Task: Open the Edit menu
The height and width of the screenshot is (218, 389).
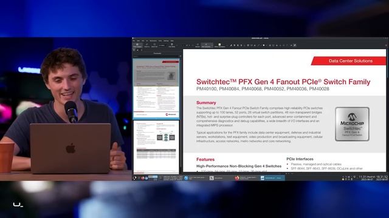Action: click(x=138, y=41)
